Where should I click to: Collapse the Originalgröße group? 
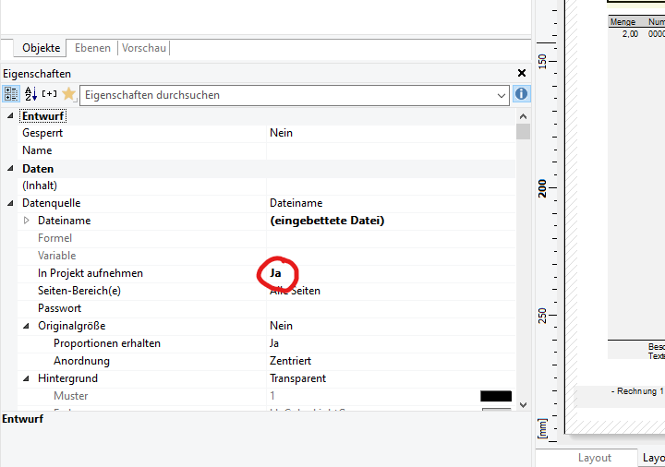(26, 326)
